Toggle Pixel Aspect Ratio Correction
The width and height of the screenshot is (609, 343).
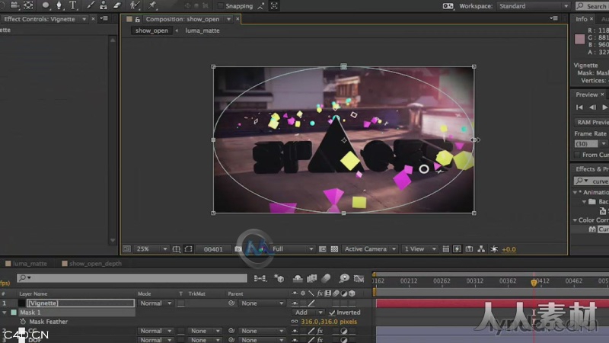(x=445, y=249)
